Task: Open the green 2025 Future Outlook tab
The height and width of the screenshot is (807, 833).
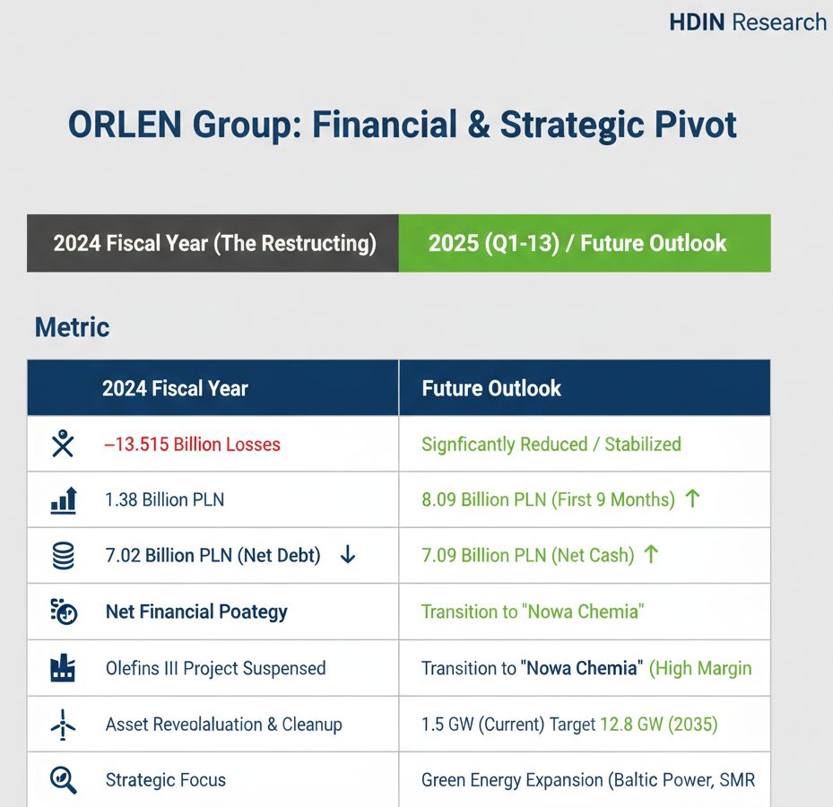Action: (x=584, y=243)
